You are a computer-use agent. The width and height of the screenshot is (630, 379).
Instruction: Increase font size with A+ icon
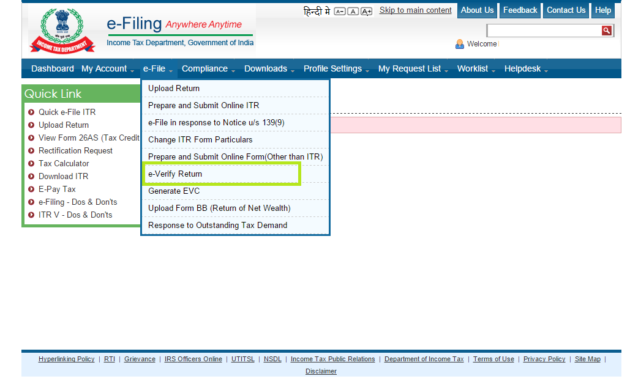coord(366,11)
